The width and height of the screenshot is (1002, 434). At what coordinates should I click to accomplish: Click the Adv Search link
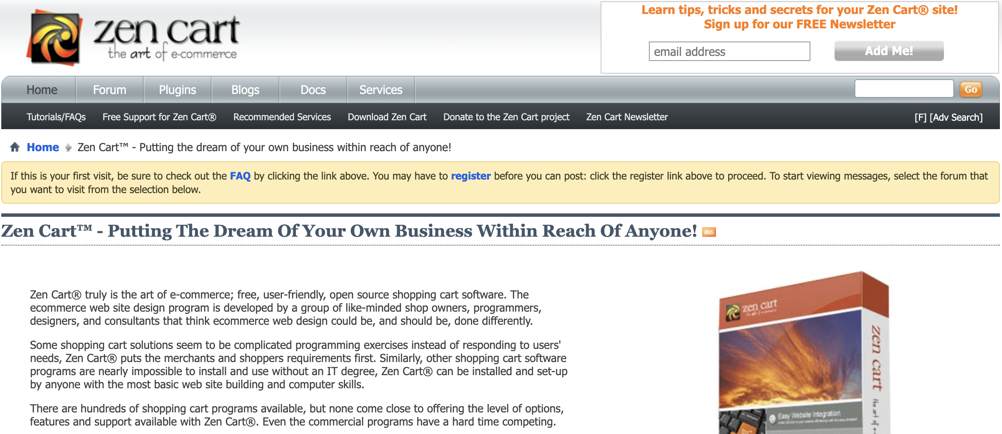point(956,117)
